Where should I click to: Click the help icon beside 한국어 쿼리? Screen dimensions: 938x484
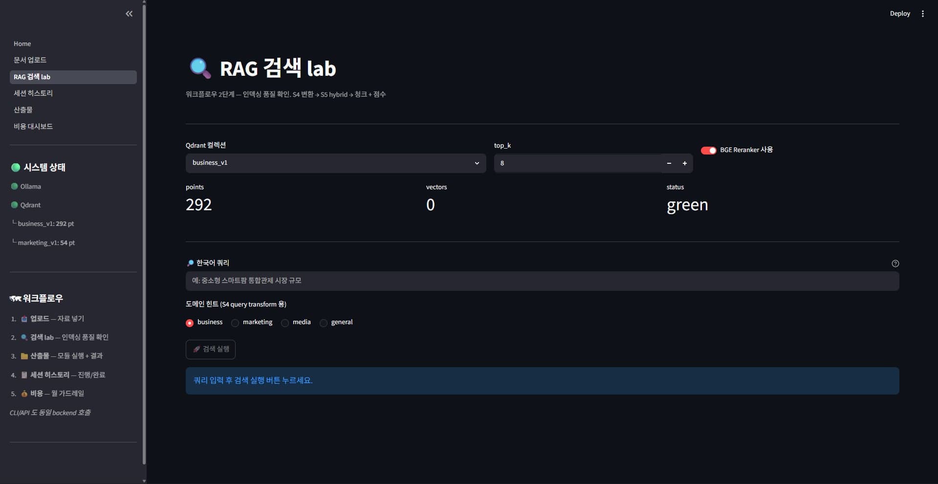click(x=895, y=264)
